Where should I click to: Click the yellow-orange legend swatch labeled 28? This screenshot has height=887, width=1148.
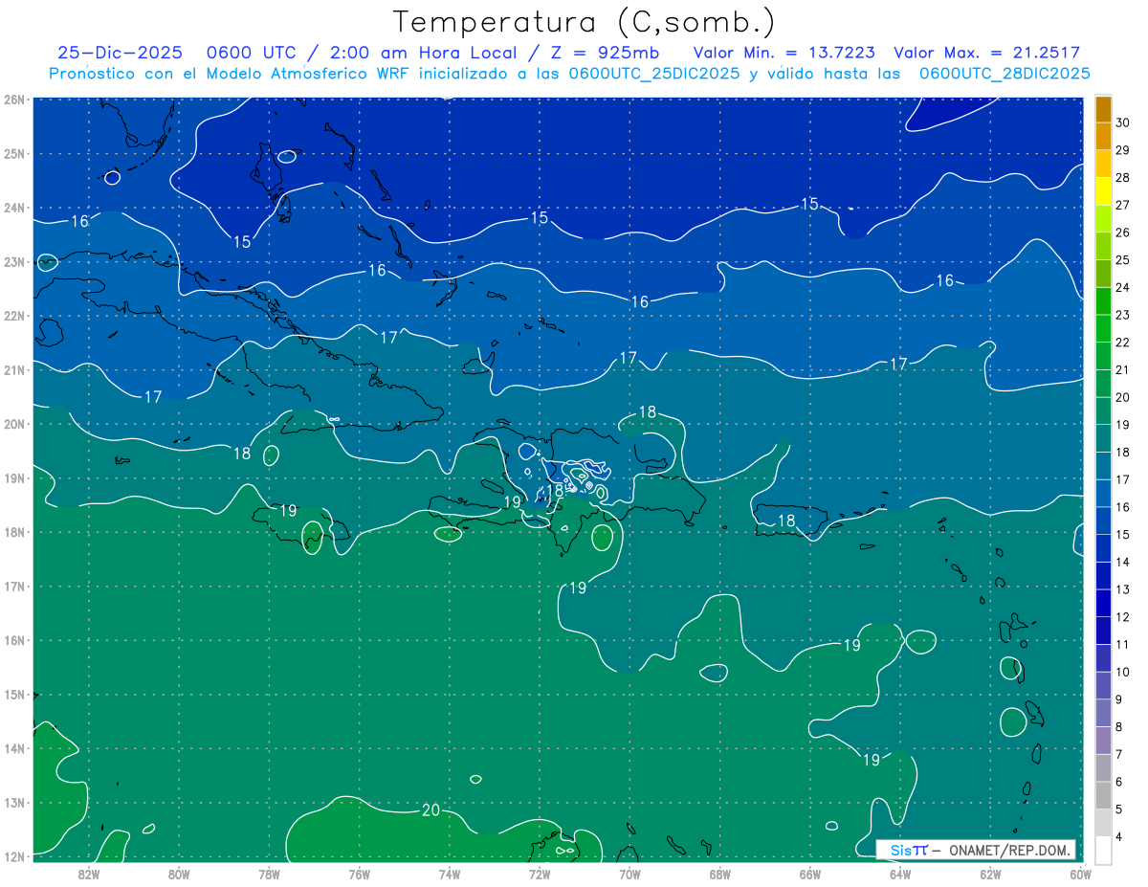pos(1103,165)
